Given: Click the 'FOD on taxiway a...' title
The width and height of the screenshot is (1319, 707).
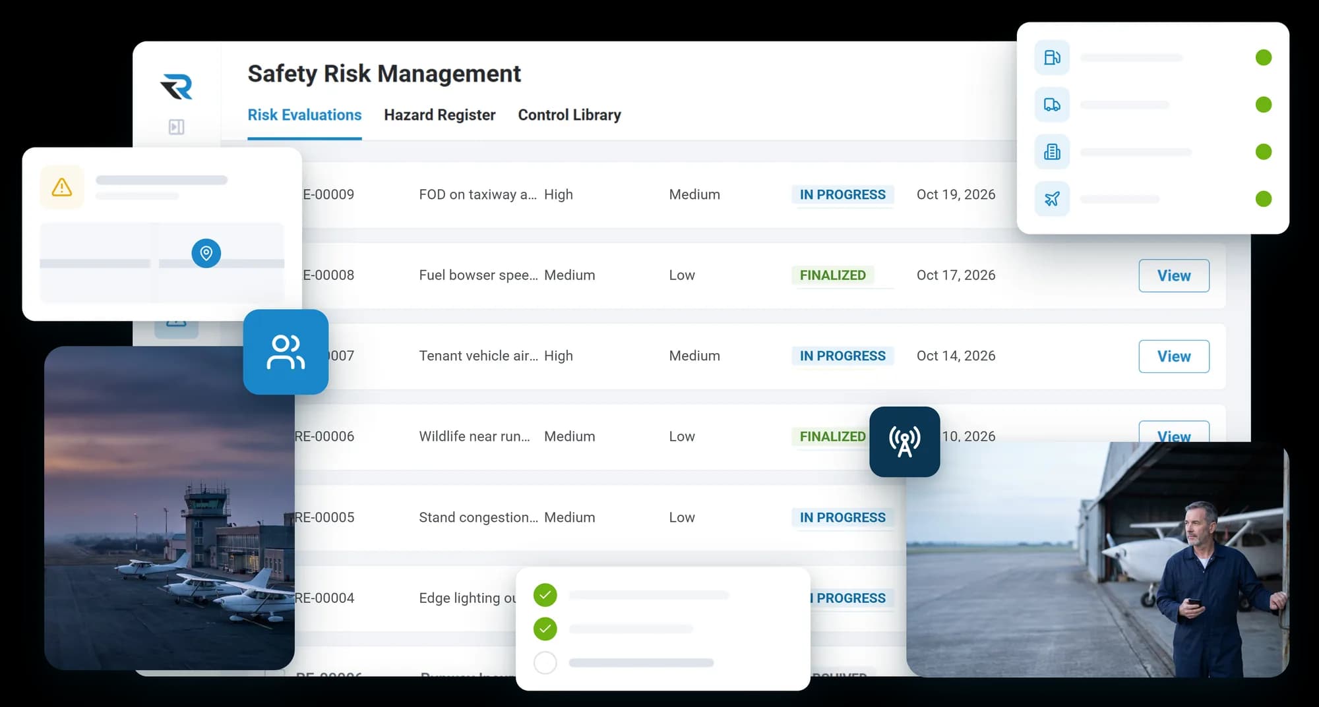Looking at the screenshot, I should [x=477, y=194].
